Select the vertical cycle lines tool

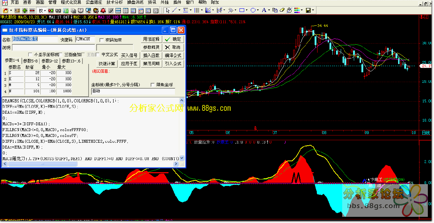coord(197,11)
